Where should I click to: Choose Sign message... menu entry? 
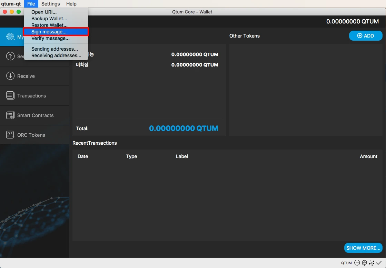tap(56, 32)
